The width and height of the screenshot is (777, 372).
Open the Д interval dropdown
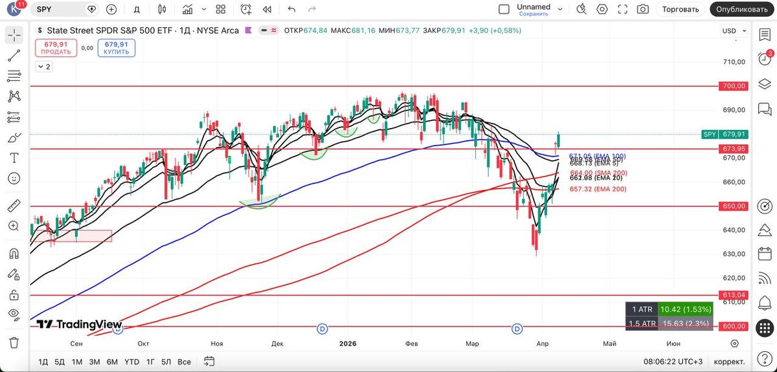click(x=136, y=9)
